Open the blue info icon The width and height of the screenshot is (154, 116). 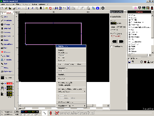coord(98,8)
